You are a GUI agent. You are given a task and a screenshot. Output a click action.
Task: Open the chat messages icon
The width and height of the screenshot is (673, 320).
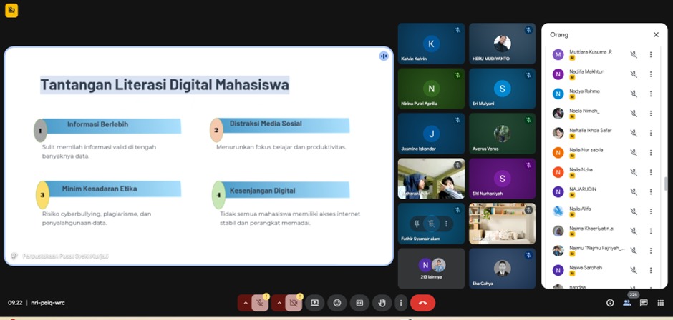[x=644, y=303]
